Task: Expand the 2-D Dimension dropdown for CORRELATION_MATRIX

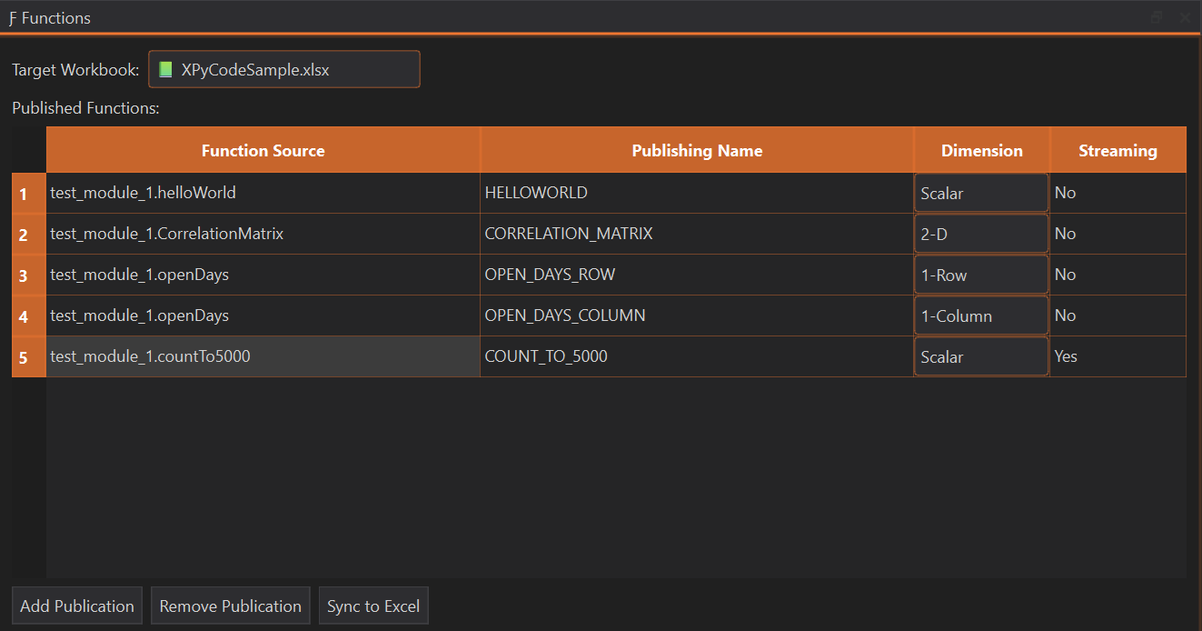Action: point(980,235)
